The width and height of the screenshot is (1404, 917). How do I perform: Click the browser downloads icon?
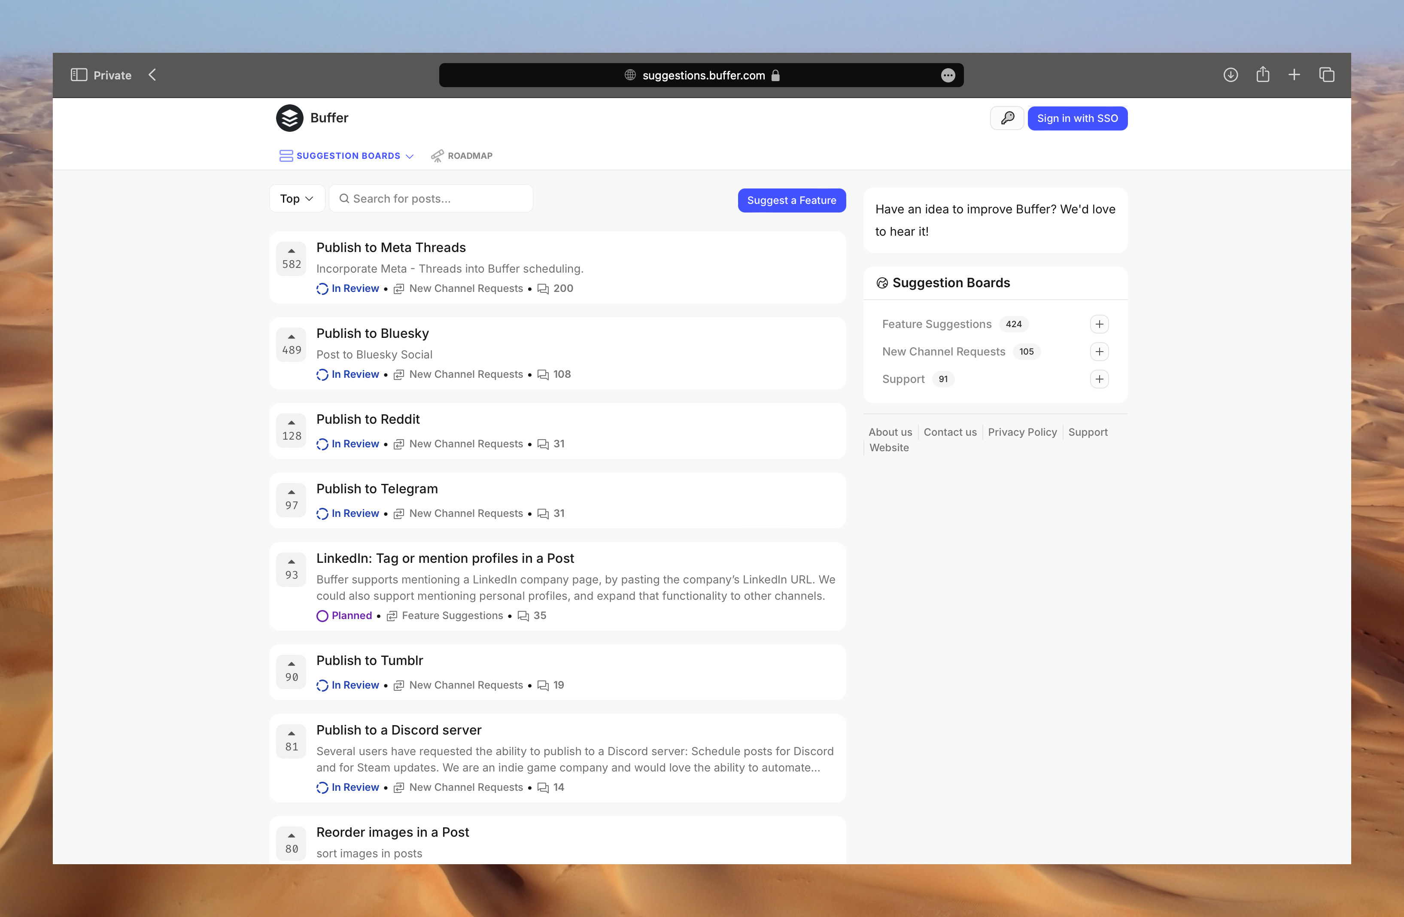[1231, 75]
